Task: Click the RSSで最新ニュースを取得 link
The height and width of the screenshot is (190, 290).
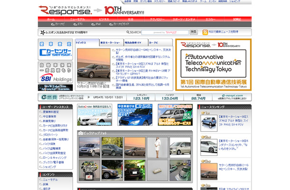Action: (x=223, y=32)
